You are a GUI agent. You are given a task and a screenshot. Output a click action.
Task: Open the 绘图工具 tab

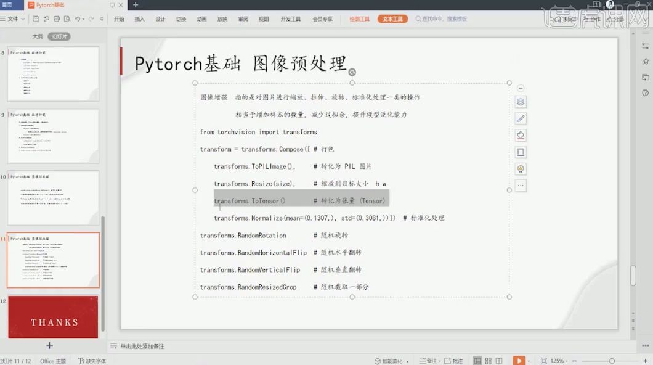[359, 18]
